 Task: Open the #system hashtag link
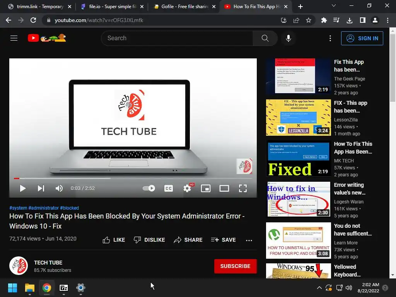[x=18, y=208]
